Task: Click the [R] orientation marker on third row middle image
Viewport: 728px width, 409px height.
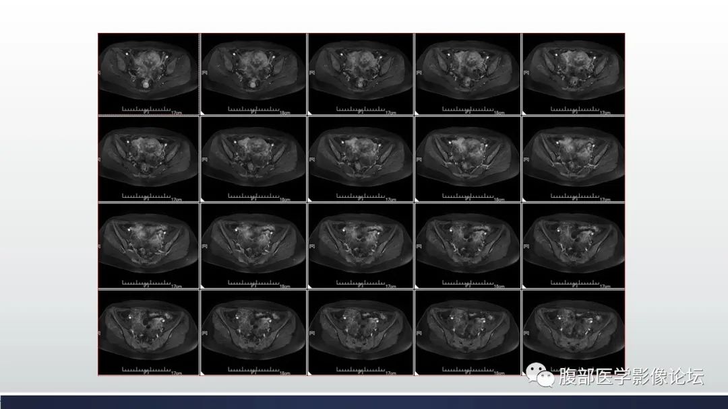Action: point(311,246)
